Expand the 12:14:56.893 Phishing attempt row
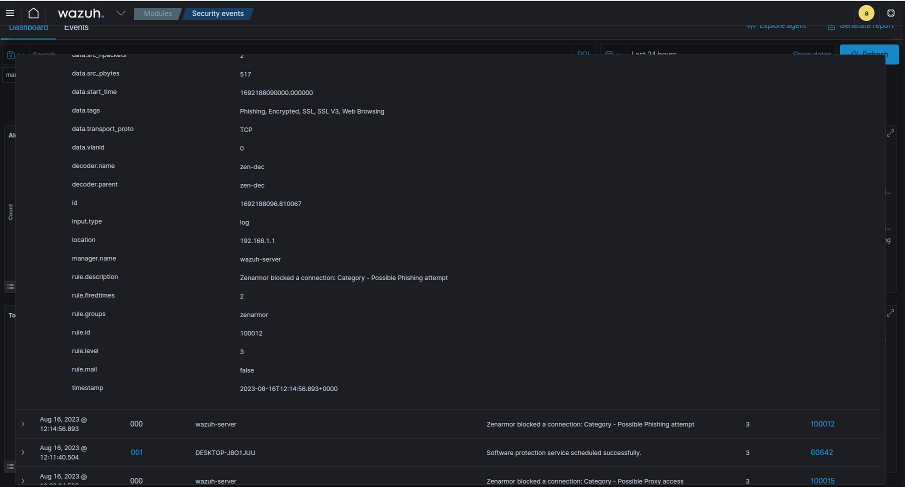 tap(23, 424)
